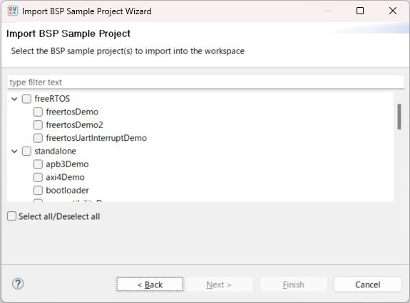This screenshot has height=303, width=410.
Task: Collapse the freeRTOS tree node
Action: point(14,99)
